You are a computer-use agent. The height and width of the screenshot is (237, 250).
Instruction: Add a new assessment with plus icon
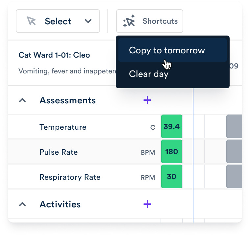pos(147,100)
